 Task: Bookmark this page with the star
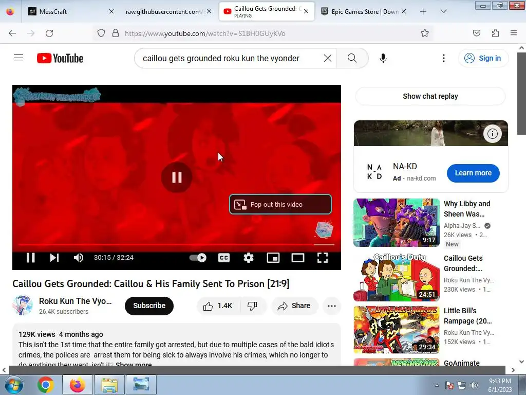pos(425,33)
